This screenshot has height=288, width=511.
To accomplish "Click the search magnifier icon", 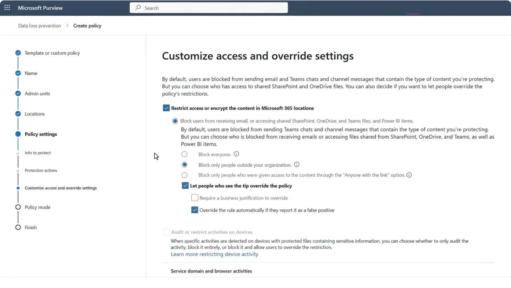I will (138, 8).
